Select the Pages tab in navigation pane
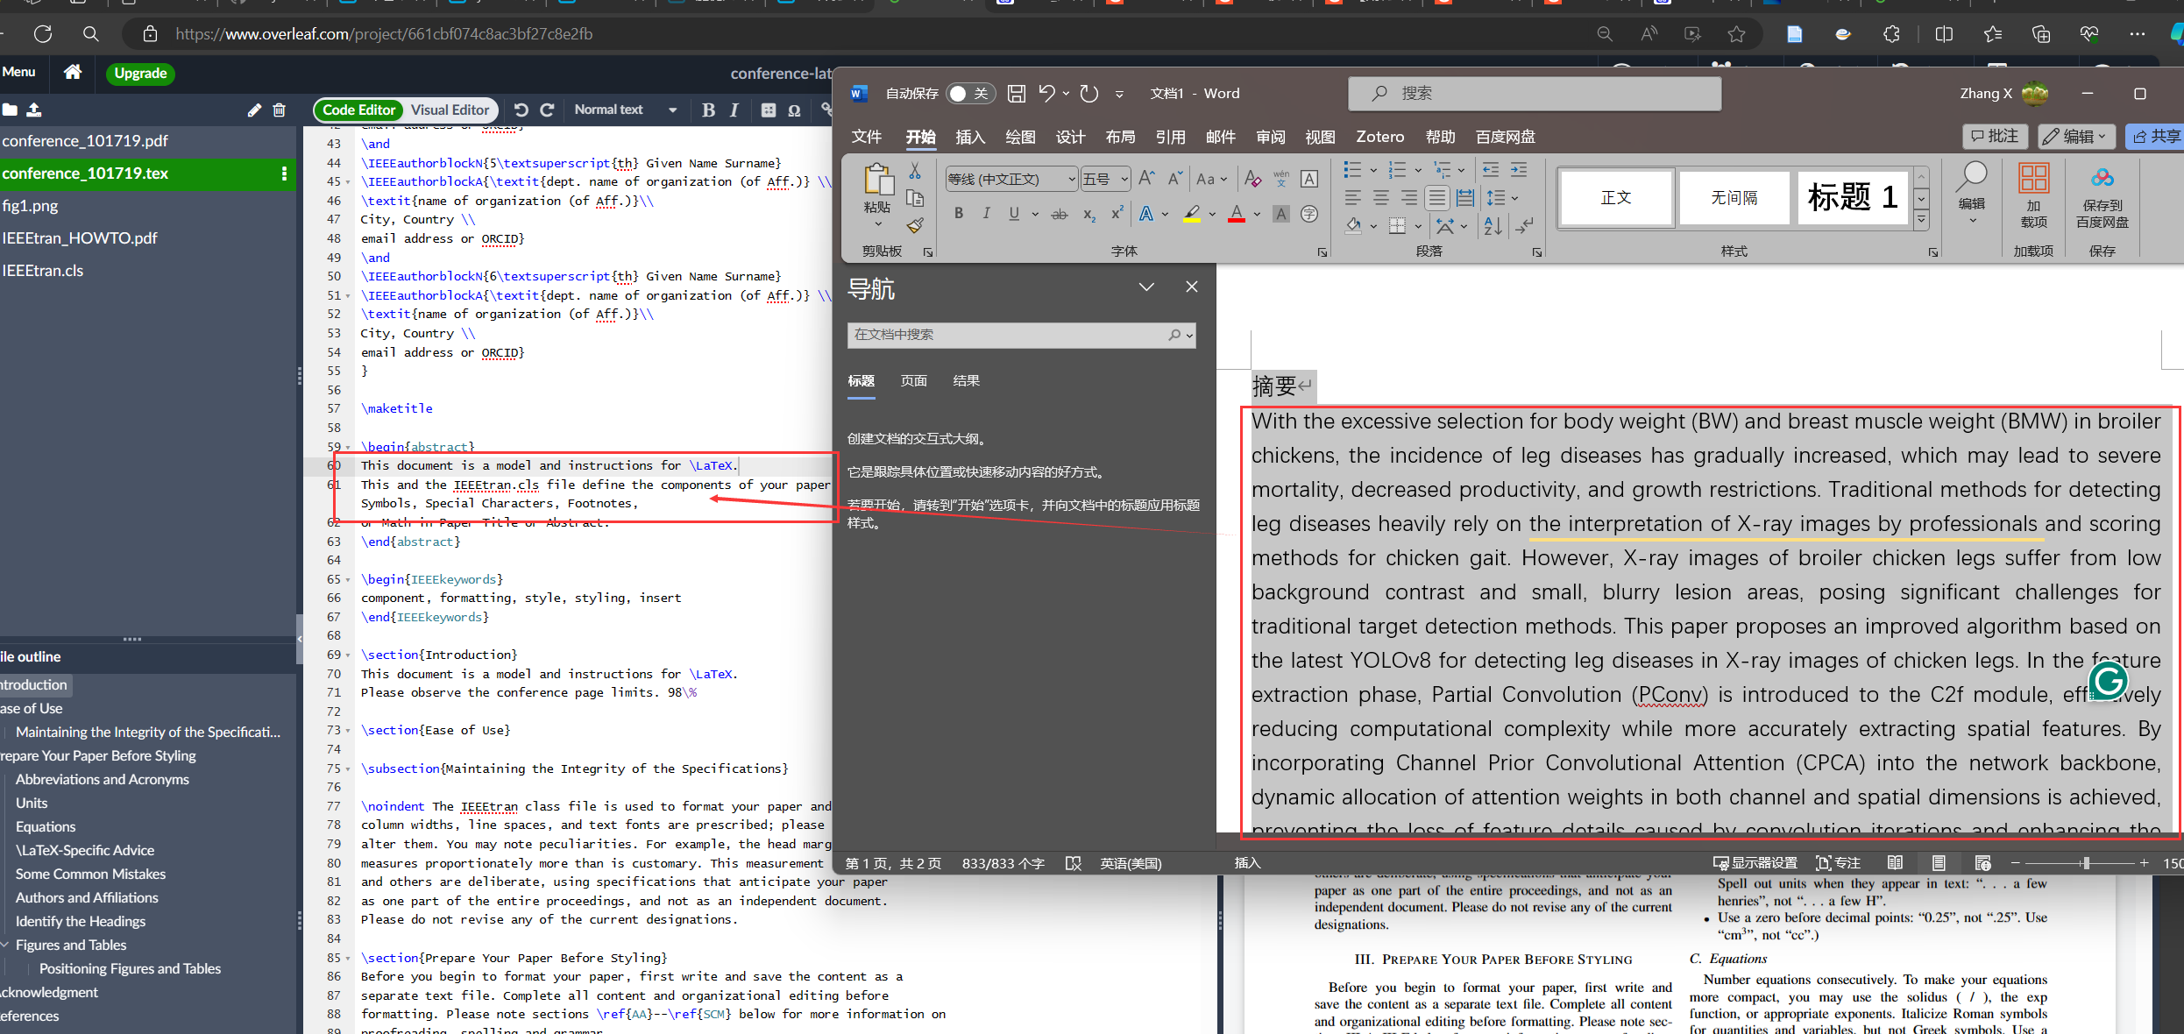Image resolution: width=2184 pixels, height=1034 pixels. point(913,381)
